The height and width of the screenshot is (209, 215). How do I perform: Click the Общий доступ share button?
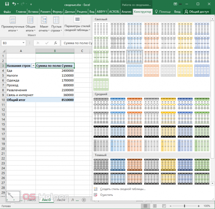[x=197, y=12]
